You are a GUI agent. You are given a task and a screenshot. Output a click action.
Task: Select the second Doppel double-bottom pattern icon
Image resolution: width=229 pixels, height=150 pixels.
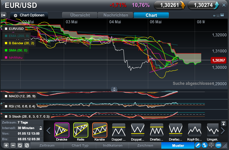(138, 130)
